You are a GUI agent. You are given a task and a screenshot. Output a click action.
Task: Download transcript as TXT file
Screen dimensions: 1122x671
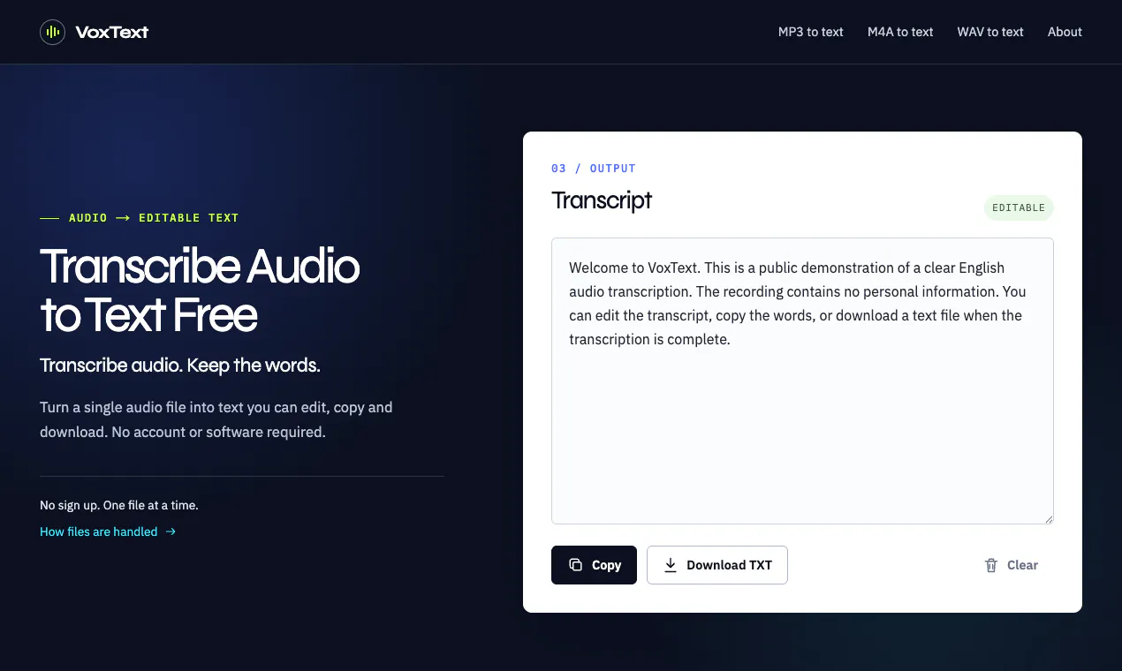click(x=717, y=565)
